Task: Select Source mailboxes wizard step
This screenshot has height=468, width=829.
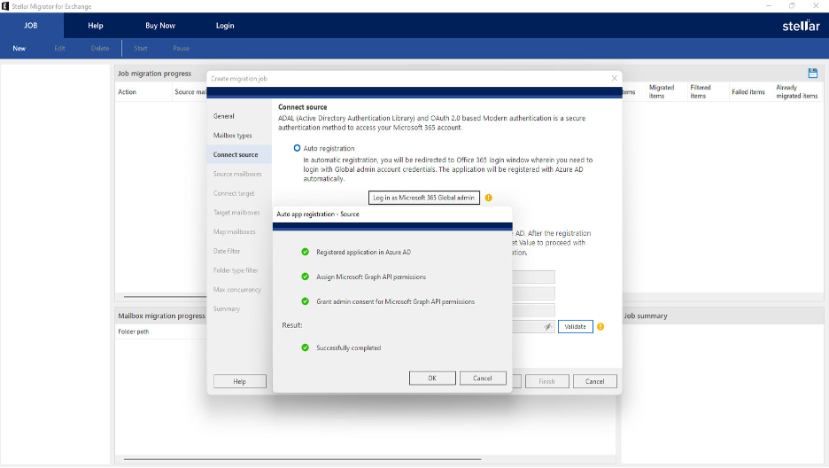Action: (x=237, y=174)
